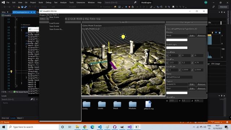The height and width of the screenshot is (130, 231).
Task: Open the Debug menu in Visual Studio
Action: point(48,3)
